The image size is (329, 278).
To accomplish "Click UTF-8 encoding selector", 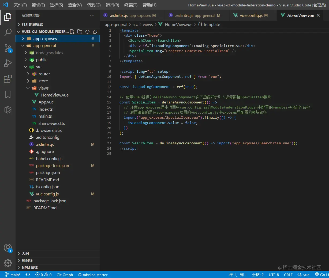I will pos(274,275).
